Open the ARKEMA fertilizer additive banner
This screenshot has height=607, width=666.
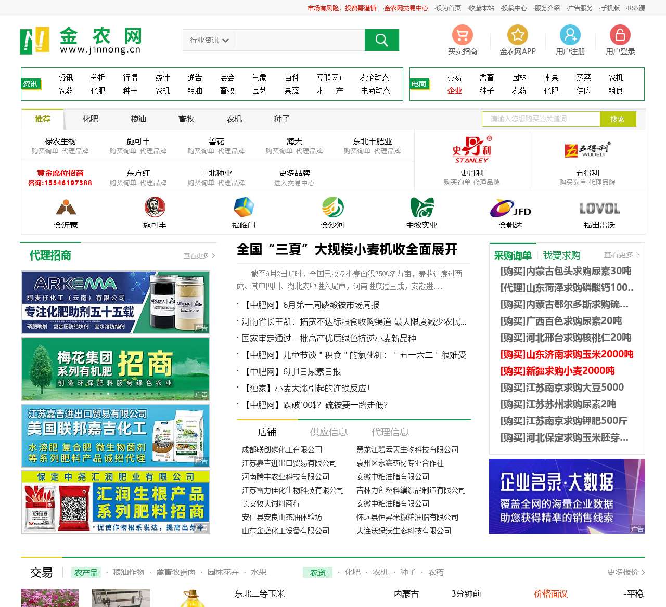(x=116, y=302)
